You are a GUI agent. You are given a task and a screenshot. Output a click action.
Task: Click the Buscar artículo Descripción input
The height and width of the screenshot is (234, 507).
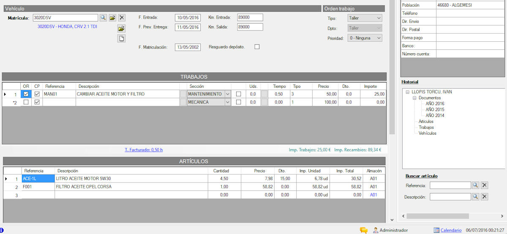pos(450,196)
